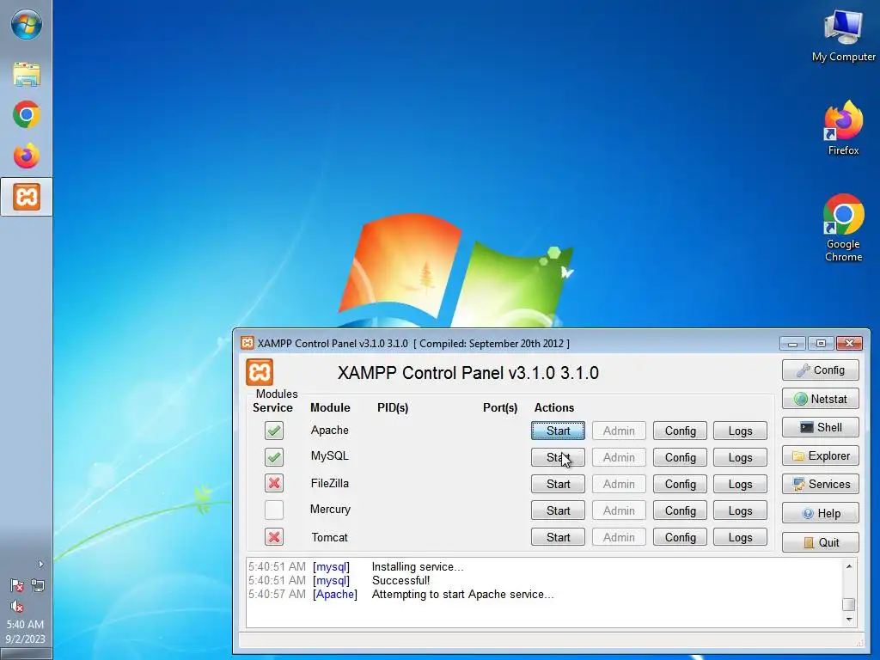Click the XAMPP title bar icon
The height and width of the screenshot is (660, 880).
point(247,343)
